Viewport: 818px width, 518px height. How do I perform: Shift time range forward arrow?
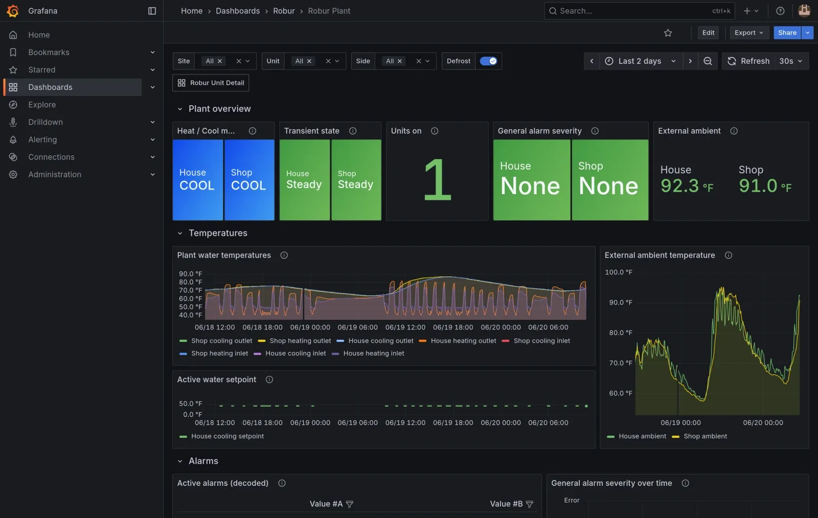(690, 61)
